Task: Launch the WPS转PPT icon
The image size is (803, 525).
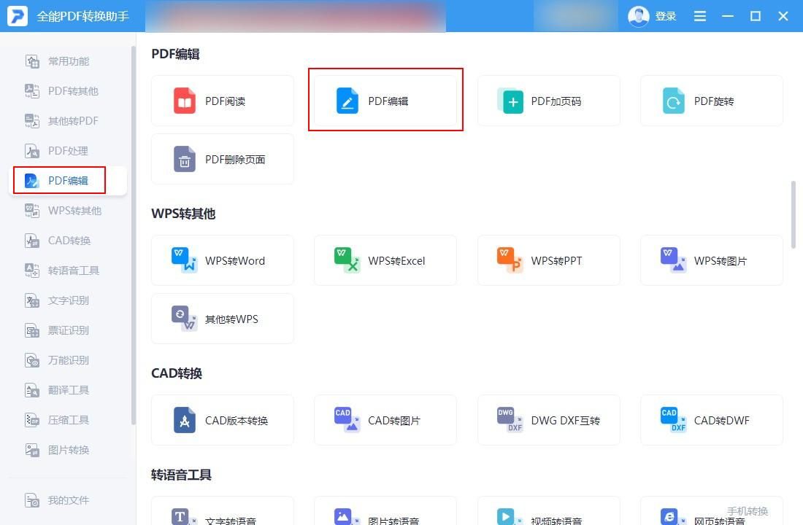Action: pos(510,260)
